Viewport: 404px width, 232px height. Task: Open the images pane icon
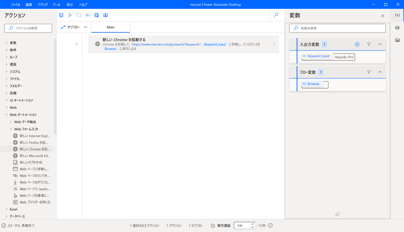click(397, 40)
